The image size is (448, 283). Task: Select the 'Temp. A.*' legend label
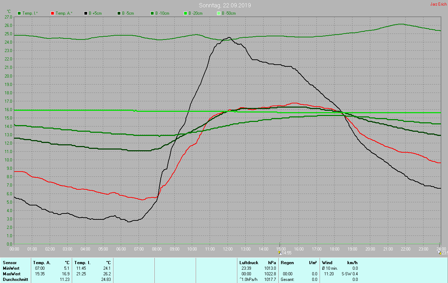pos(64,13)
